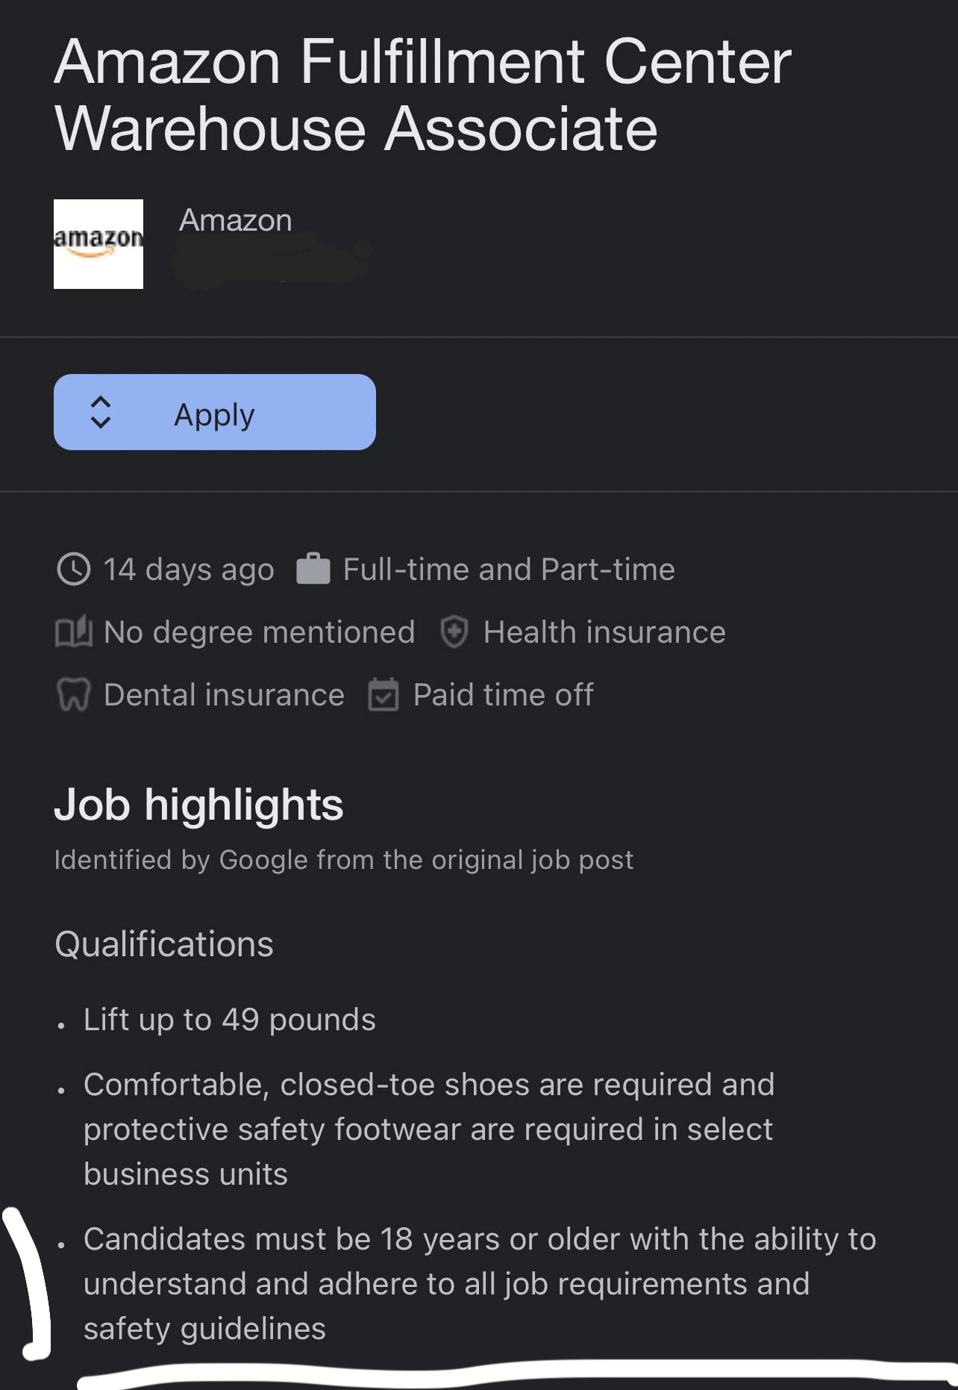Click the book icon for degree info

coord(74,632)
